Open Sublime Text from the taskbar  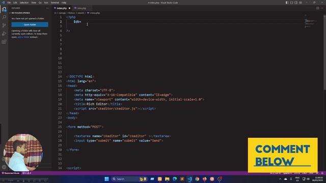(182, 179)
